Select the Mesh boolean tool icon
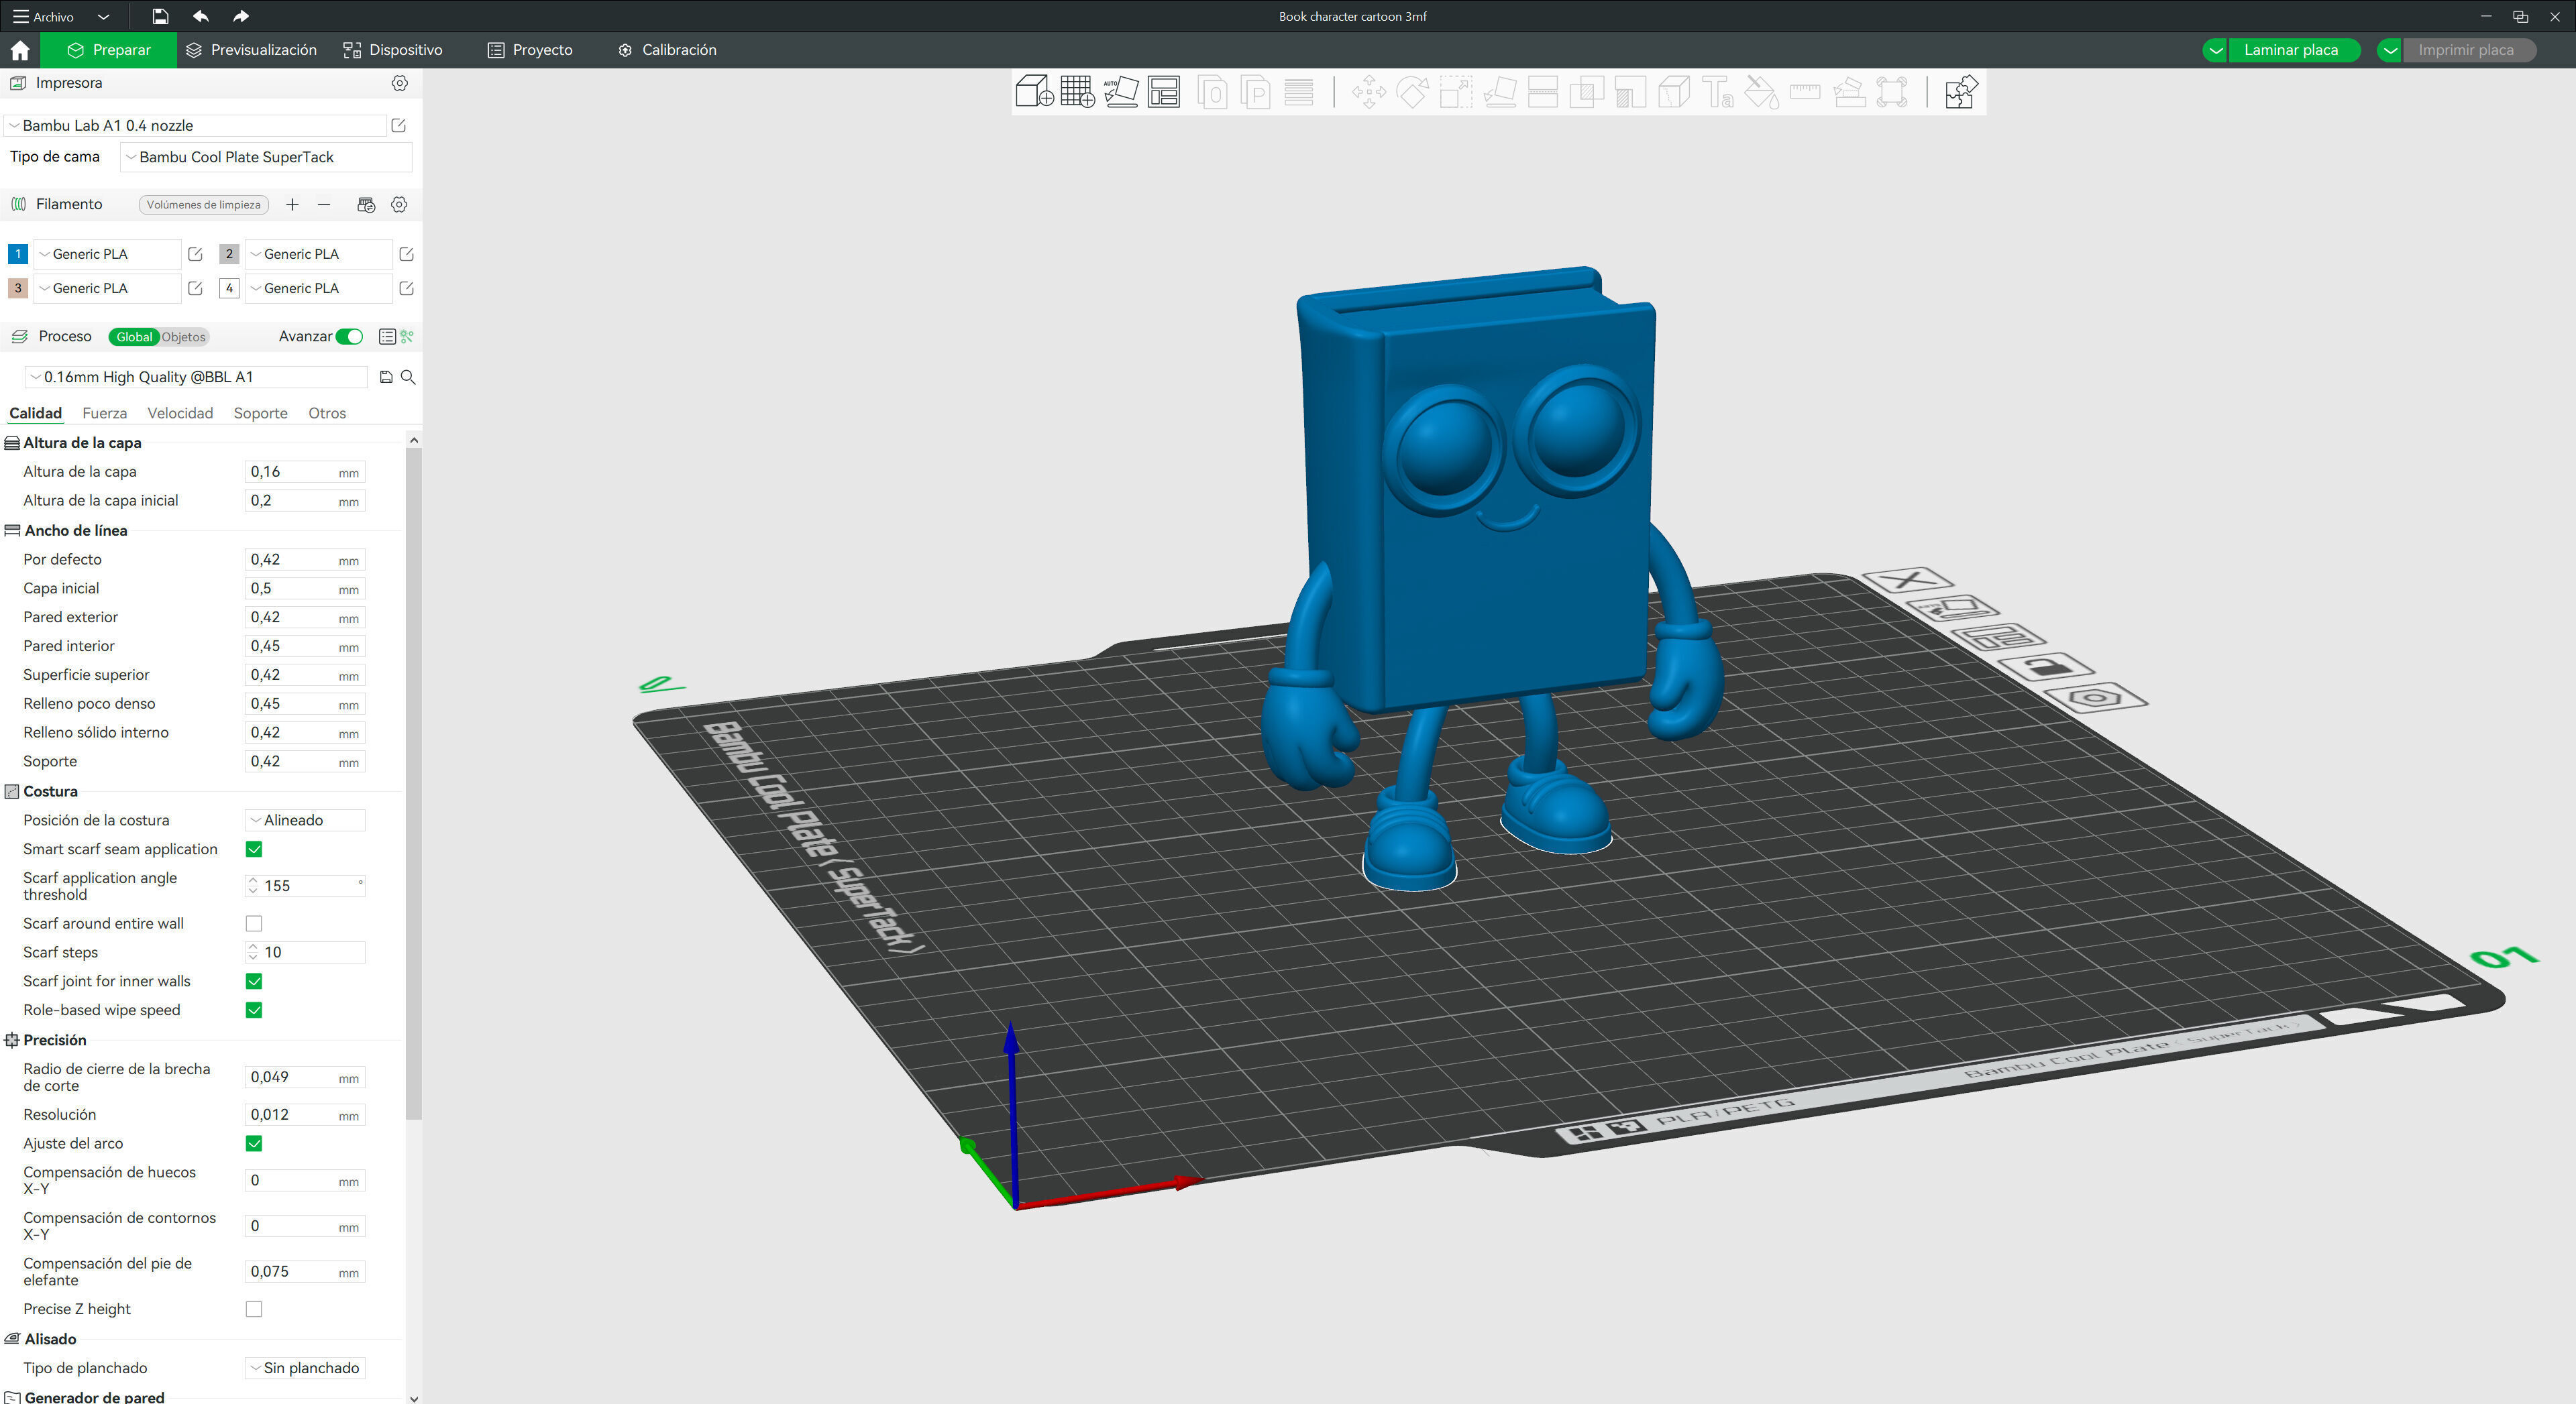Viewport: 2576px width, 1404px height. click(1586, 93)
